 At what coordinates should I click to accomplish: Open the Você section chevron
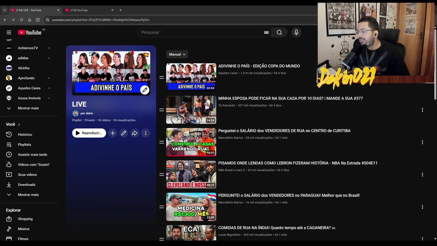pos(19,124)
